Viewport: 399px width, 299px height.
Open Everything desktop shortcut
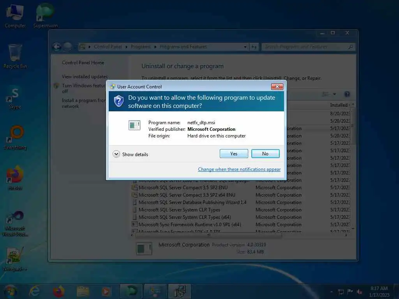[15, 137]
